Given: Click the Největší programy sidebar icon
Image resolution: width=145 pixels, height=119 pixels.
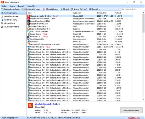Looking at the screenshot, I should click(x=2, y=20).
